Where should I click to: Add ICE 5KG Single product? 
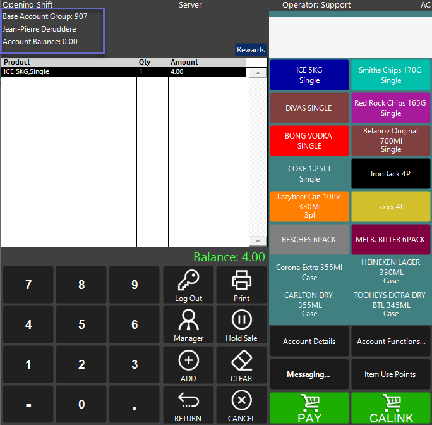click(x=309, y=75)
